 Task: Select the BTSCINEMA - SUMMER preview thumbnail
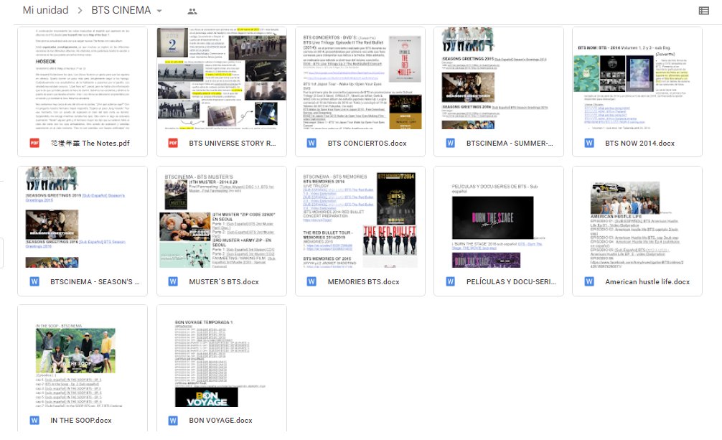coord(499,78)
